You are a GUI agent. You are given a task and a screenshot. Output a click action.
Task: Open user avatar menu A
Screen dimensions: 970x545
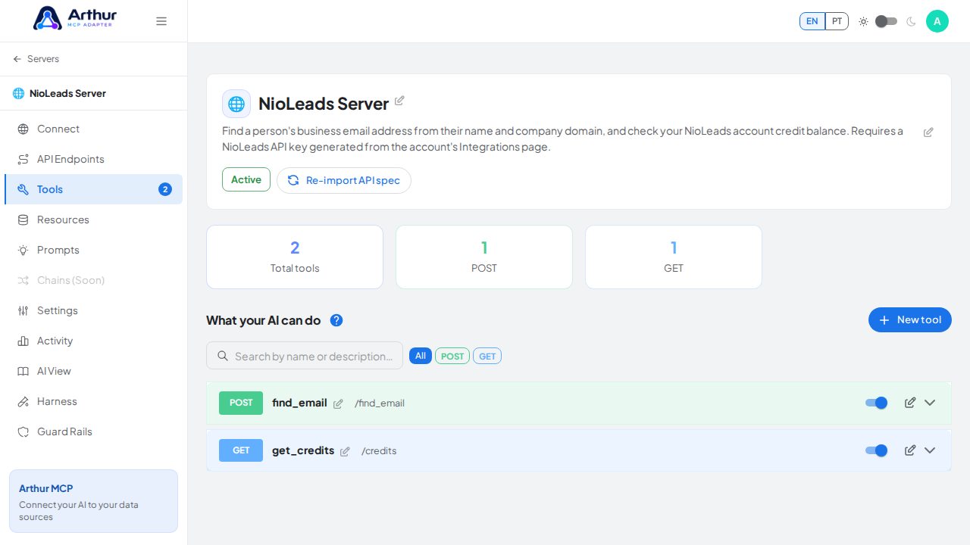click(x=937, y=21)
